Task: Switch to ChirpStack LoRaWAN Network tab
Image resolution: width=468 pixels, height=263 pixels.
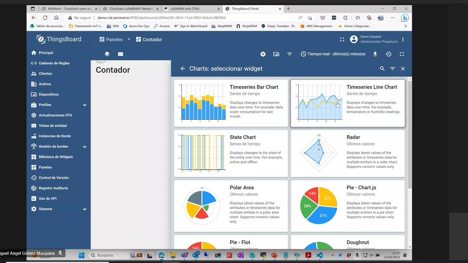Action: [130, 9]
